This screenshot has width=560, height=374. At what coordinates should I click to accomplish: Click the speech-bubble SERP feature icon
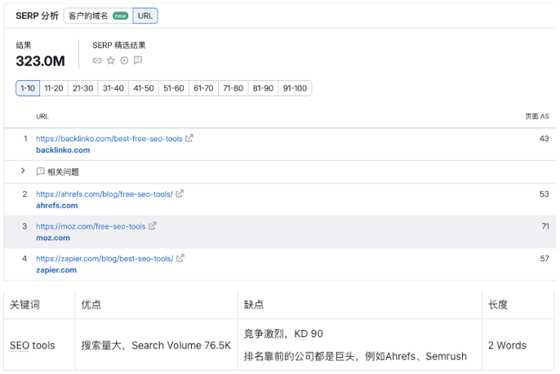(x=138, y=60)
